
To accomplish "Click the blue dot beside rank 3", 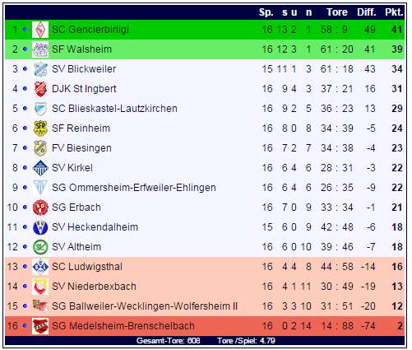I will tap(25, 69).
